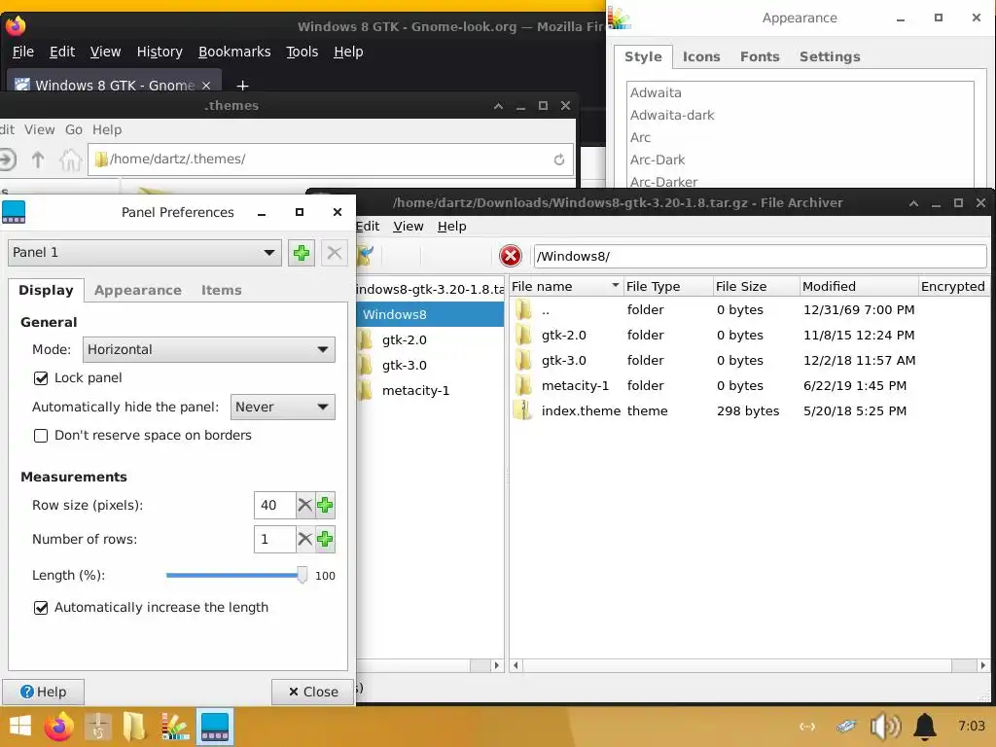Screen dimensions: 996x747
Task: Open the notifications bell icon
Action: [925, 727]
